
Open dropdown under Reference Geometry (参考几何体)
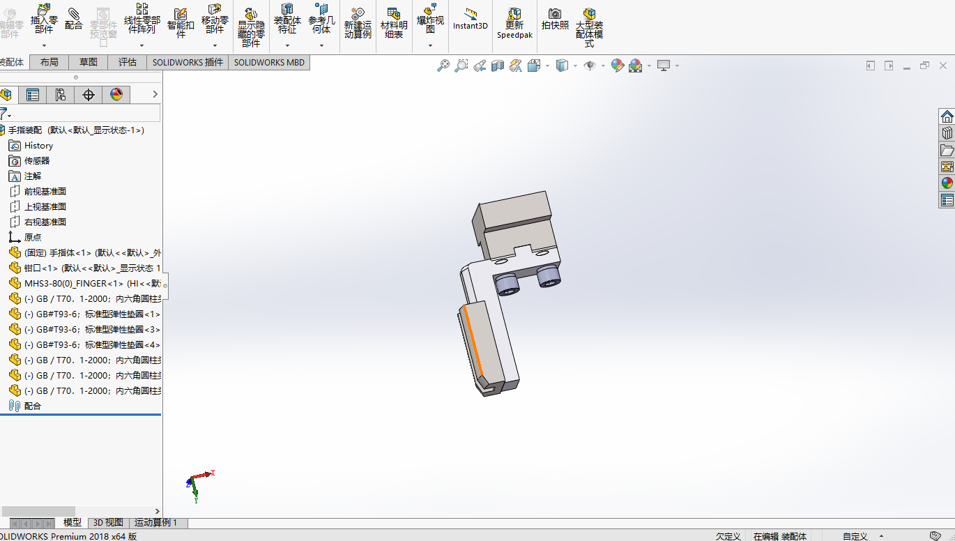click(321, 45)
